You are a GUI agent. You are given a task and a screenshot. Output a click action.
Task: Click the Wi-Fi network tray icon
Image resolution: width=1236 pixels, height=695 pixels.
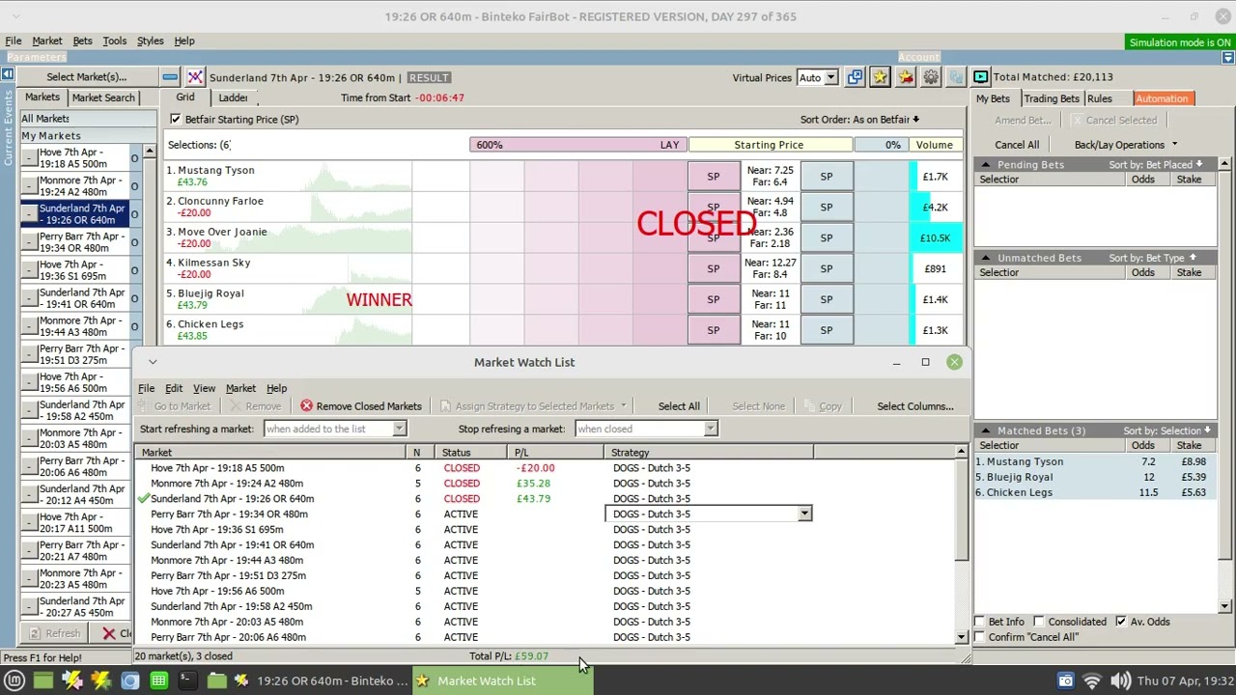1092,681
